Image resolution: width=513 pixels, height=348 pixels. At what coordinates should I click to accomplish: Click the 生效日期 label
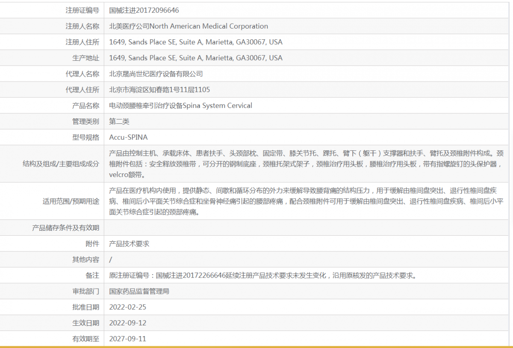click(85, 323)
